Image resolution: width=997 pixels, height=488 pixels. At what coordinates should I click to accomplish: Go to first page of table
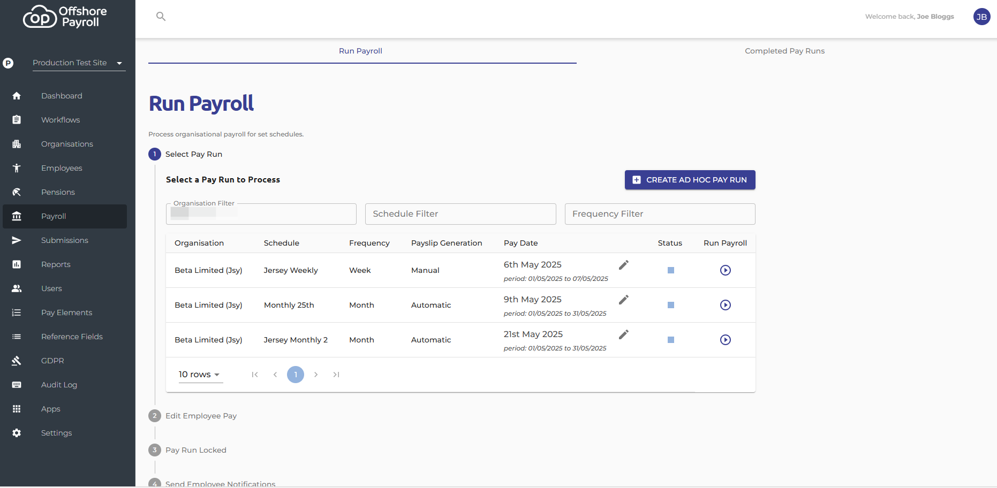255,375
